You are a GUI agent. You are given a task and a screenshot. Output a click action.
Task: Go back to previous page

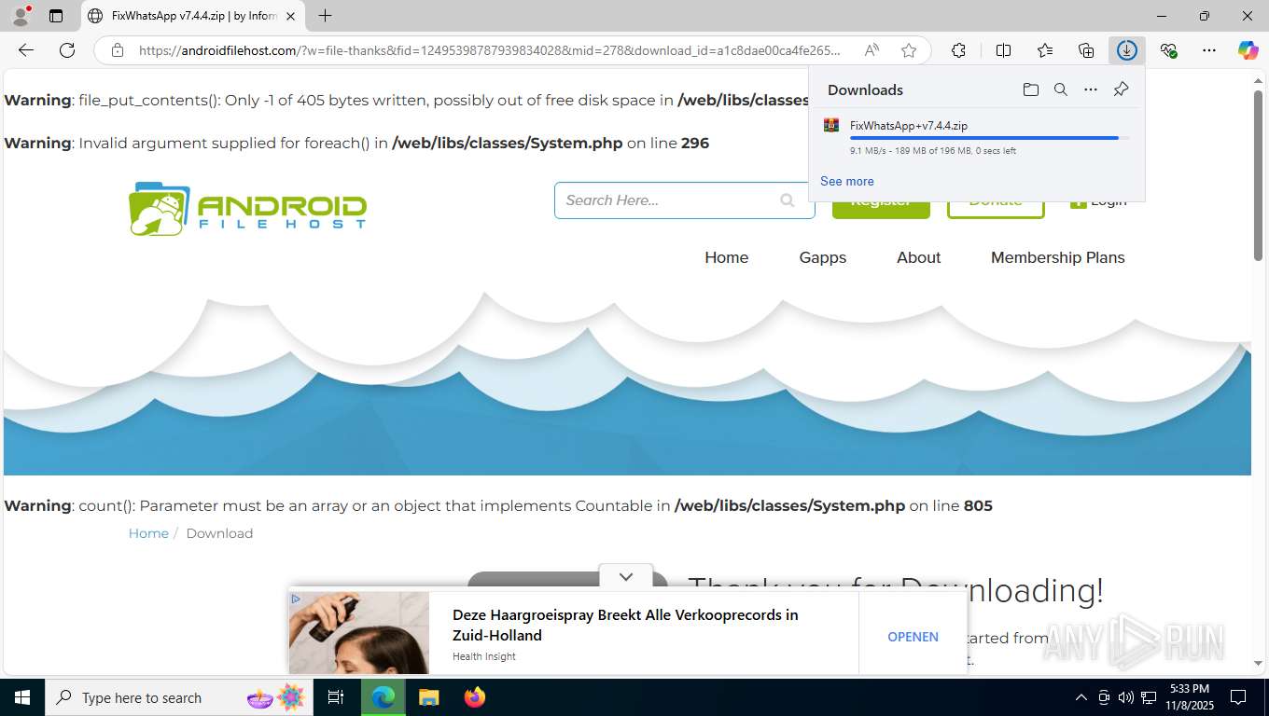(26, 50)
